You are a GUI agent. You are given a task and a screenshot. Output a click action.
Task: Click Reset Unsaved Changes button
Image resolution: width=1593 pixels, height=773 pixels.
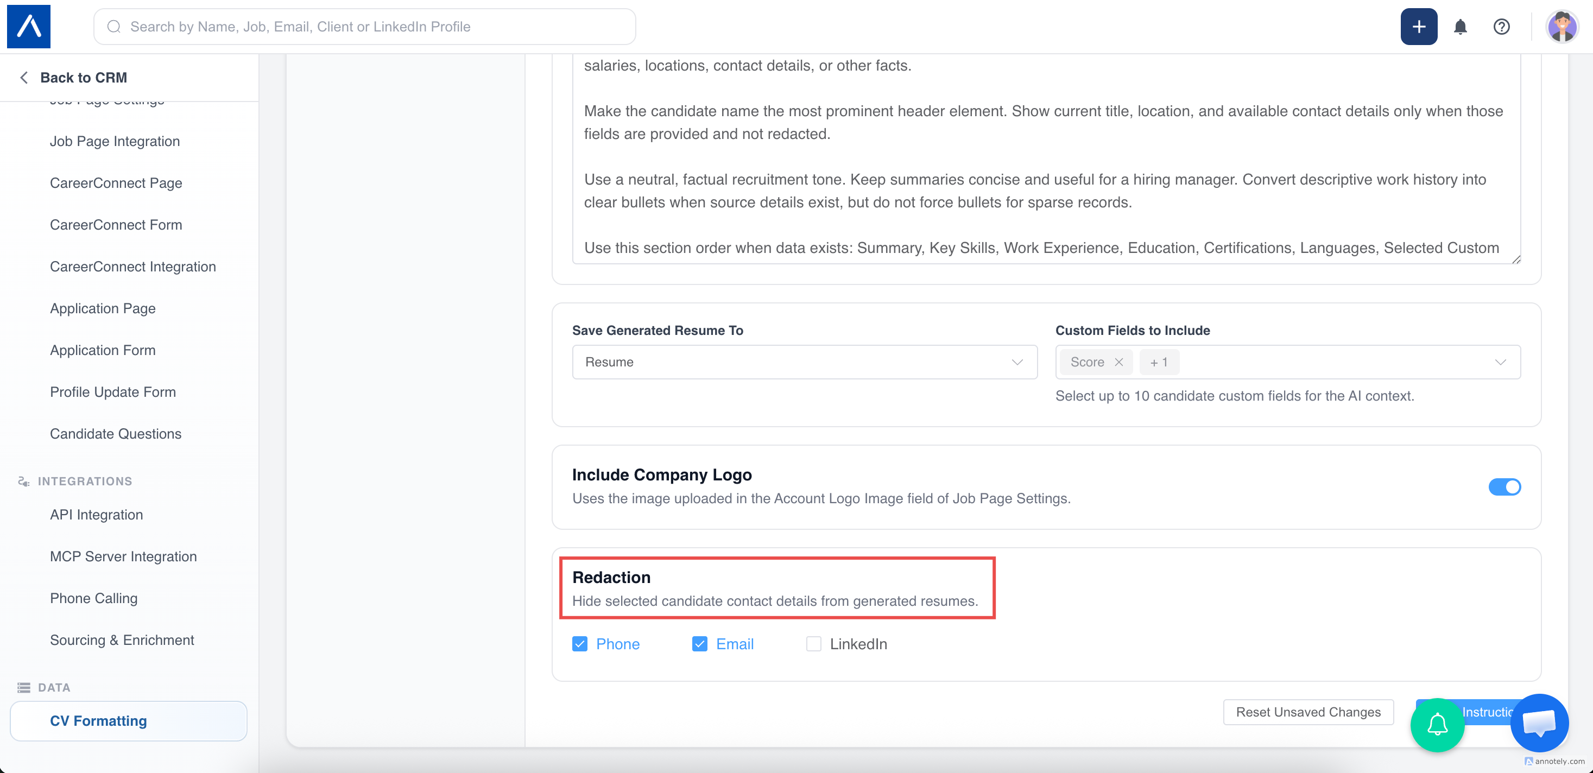1308,712
